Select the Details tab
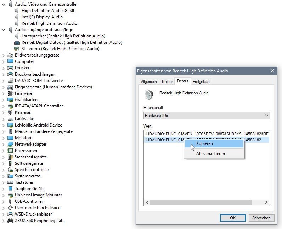This screenshot has width=282, height=229. click(x=182, y=81)
